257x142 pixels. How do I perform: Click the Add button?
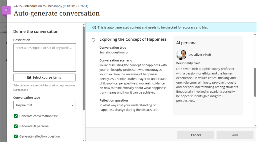point(235,135)
